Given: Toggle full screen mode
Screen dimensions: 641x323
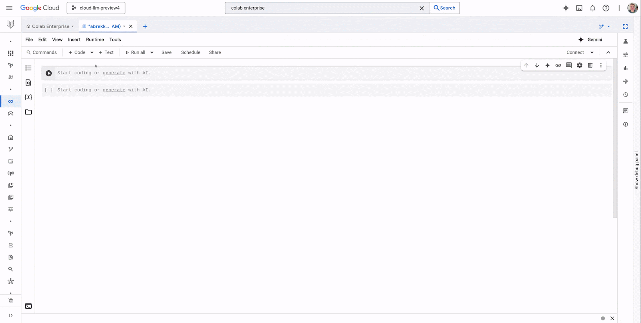Looking at the screenshot, I should point(625,26).
